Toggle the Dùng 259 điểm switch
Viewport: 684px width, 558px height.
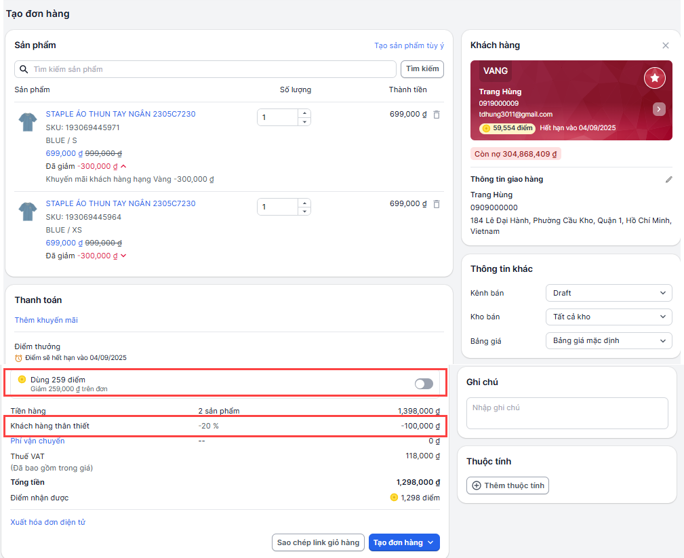[x=424, y=384]
